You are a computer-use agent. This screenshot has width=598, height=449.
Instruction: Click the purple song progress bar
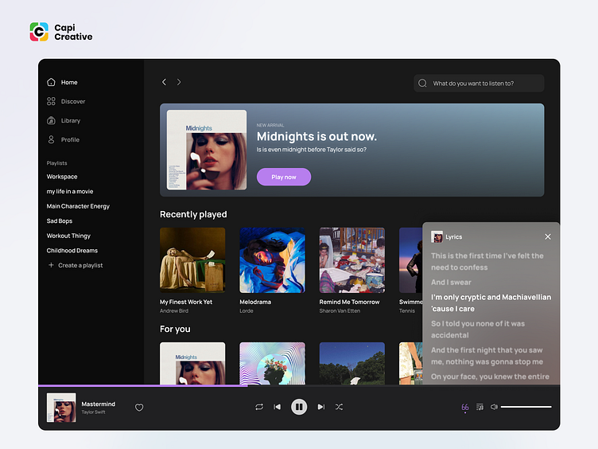point(143,385)
